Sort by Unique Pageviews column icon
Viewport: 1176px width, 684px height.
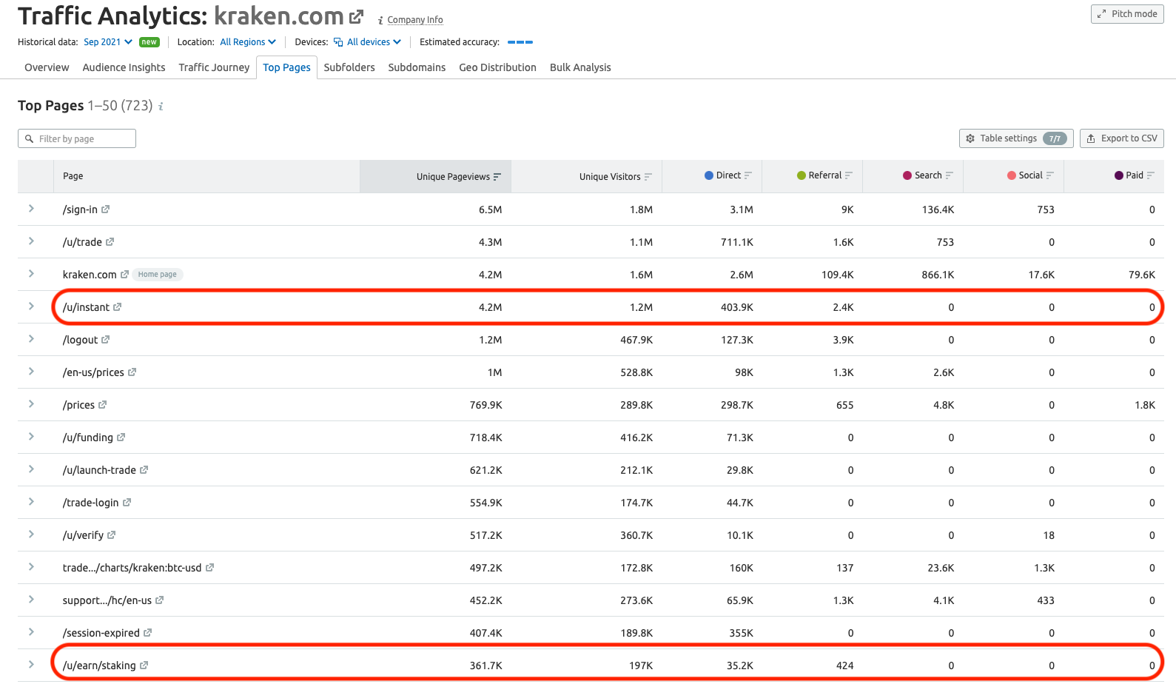click(497, 177)
